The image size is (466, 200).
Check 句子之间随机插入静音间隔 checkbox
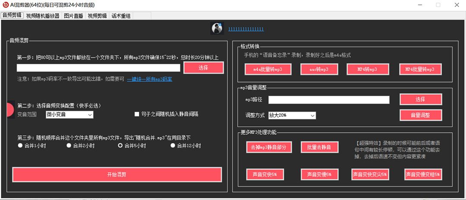pos(137,114)
